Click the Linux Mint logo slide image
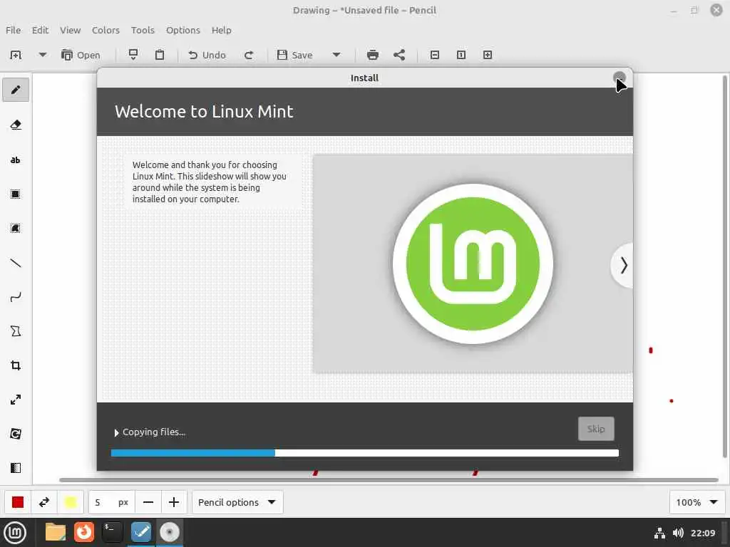 473,264
